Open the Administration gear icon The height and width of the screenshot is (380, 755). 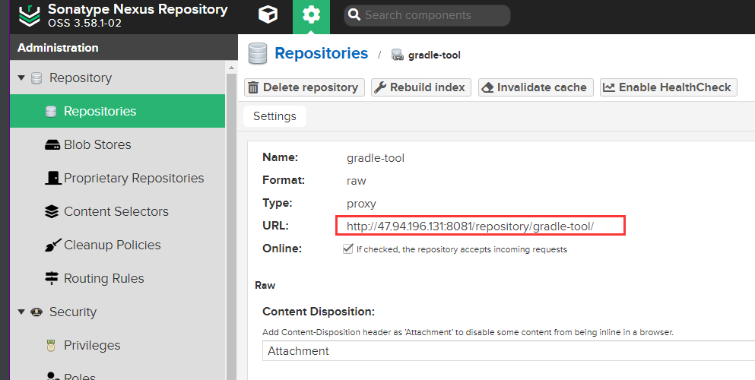pyautogui.click(x=311, y=15)
